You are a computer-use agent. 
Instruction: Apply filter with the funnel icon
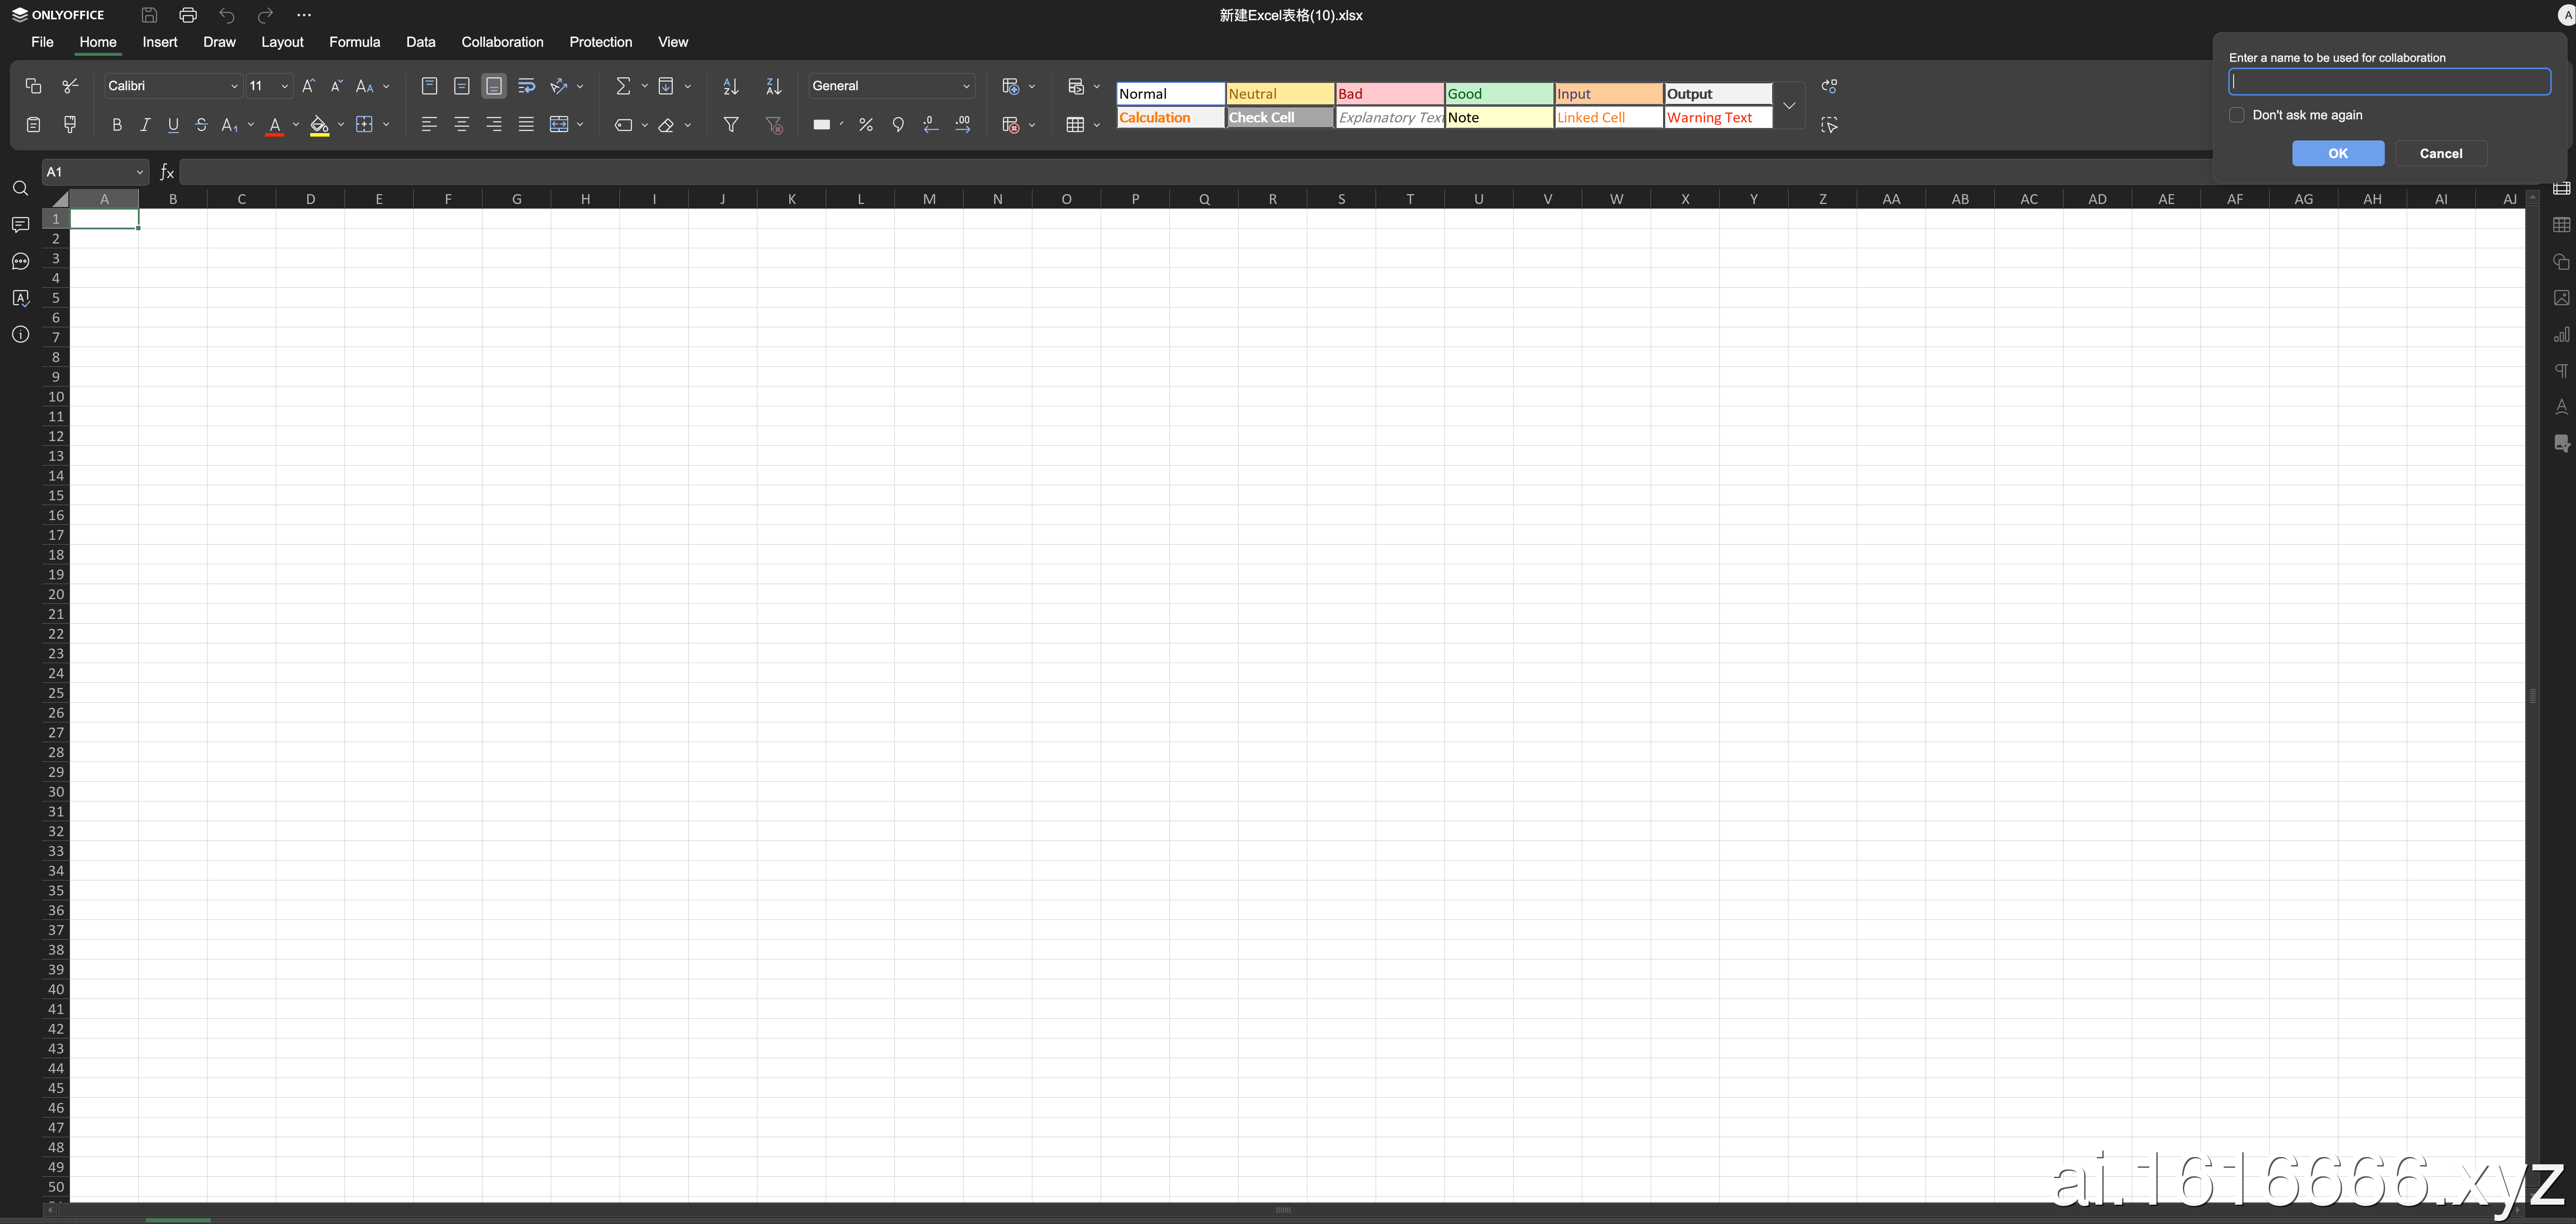pos(731,125)
